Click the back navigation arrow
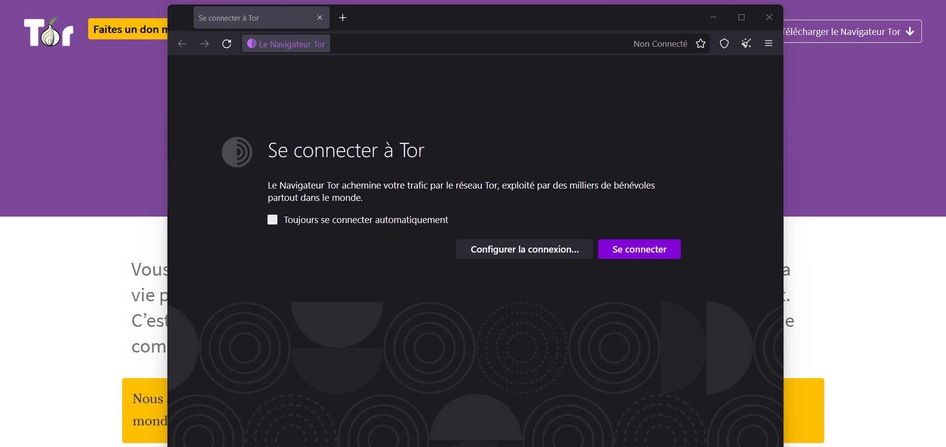Viewport: 946px width, 447px height. [182, 44]
